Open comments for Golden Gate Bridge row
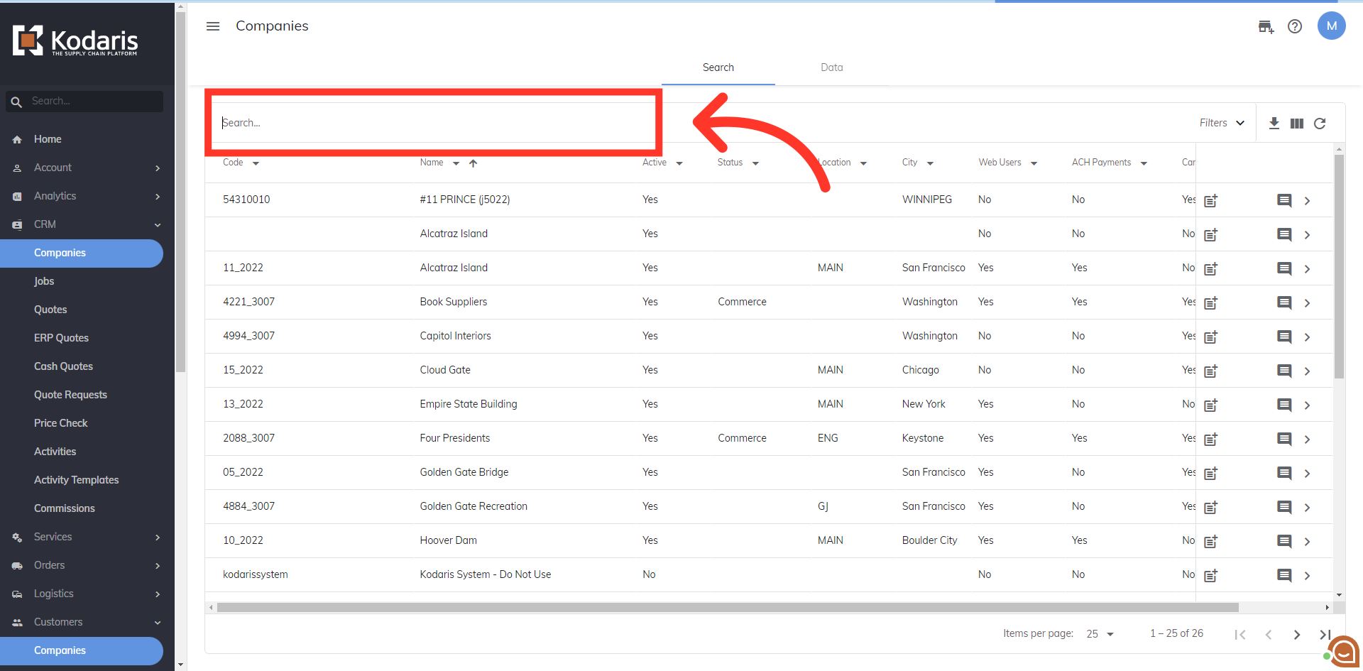Image resolution: width=1363 pixels, height=671 pixels. [x=1284, y=473]
